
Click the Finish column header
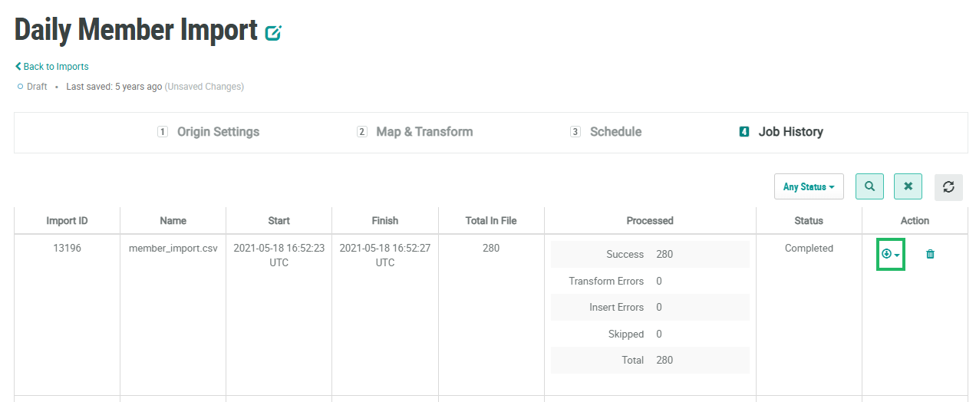385,221
